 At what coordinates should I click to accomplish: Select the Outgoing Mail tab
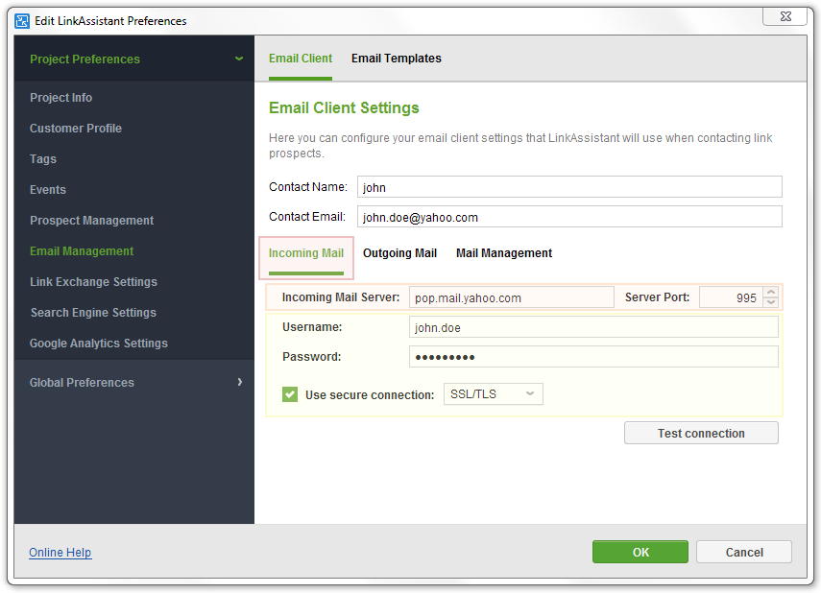pyautogui.click(x=400, y=253)
